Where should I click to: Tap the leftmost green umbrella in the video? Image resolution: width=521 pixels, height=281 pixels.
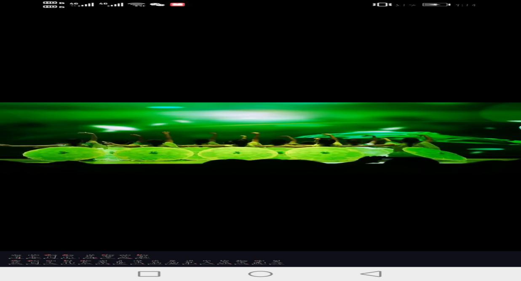(x=64, y=154)
